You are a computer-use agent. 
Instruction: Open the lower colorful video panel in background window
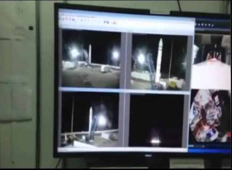click(x=210, y=116)
